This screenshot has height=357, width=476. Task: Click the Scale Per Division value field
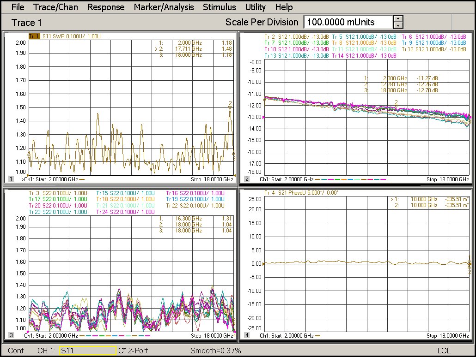click(348, 22)
